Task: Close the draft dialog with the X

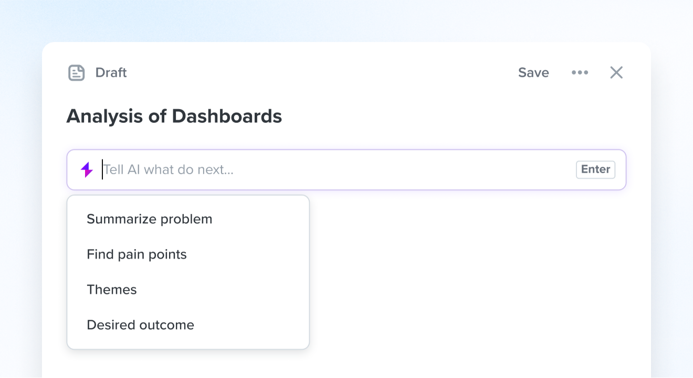Action: tap(616, 72)
